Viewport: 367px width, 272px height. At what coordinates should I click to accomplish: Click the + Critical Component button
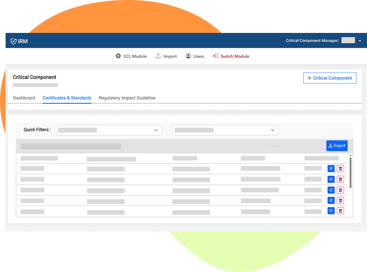(x=330, y=78)
